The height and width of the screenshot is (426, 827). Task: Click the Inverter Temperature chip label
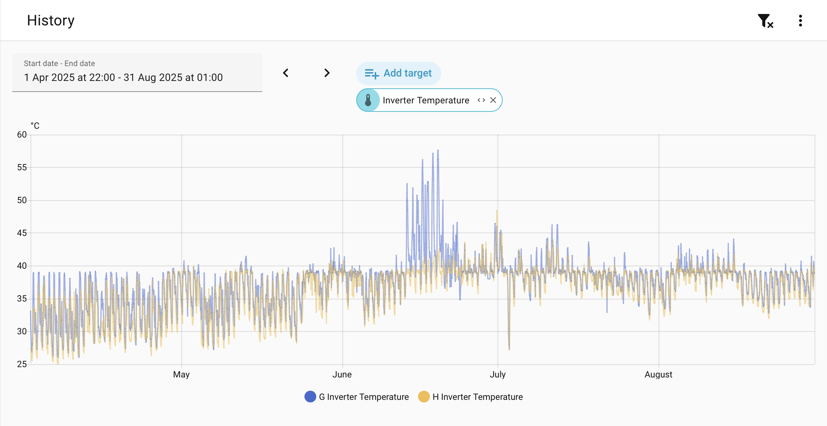click(426, 100)
